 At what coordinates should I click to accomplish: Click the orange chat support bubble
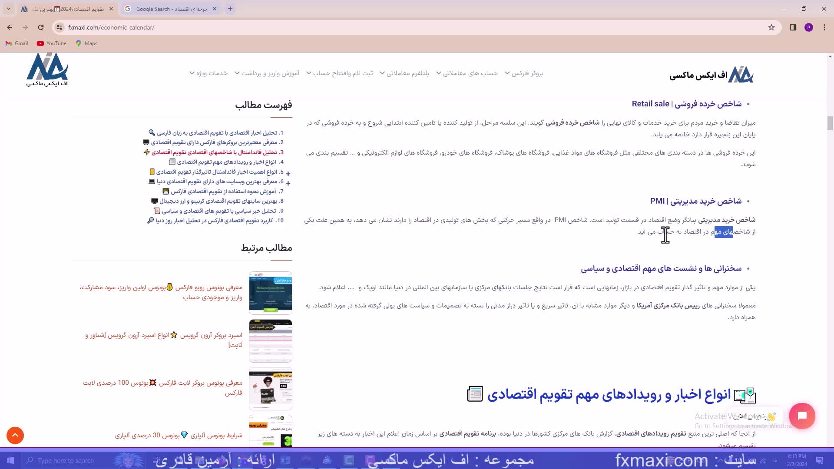[x=802, y=416]
